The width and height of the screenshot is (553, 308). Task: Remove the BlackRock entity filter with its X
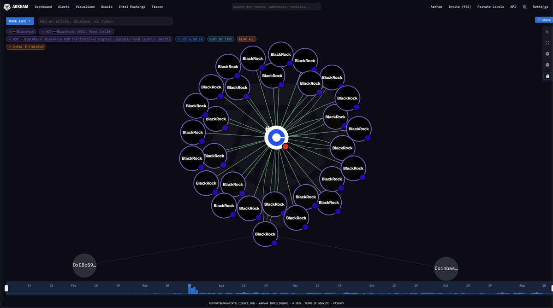point(10,32)
